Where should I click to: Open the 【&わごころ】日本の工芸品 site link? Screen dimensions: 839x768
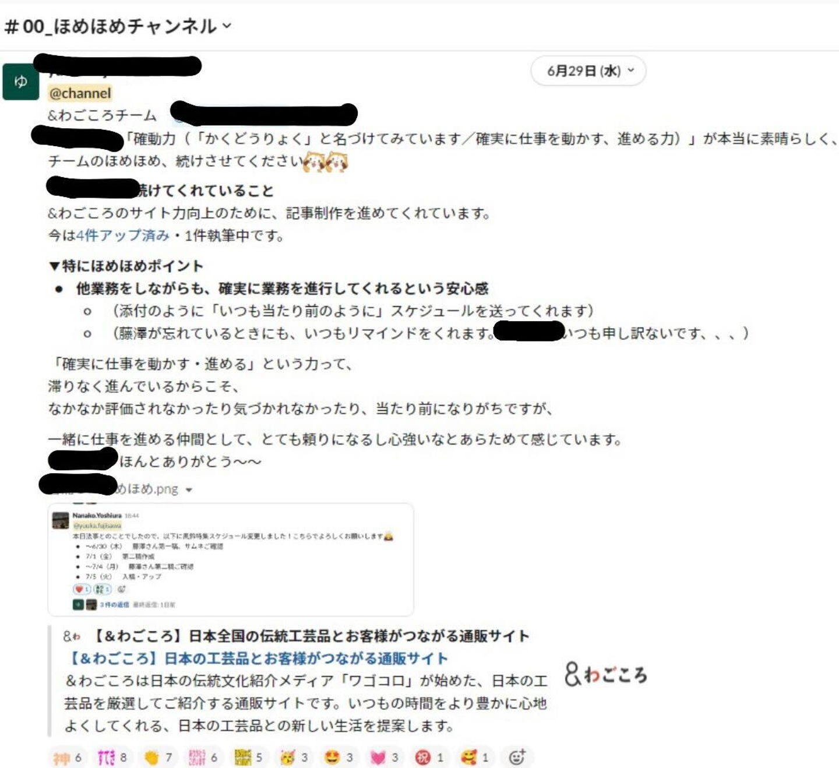pos(259,658)
